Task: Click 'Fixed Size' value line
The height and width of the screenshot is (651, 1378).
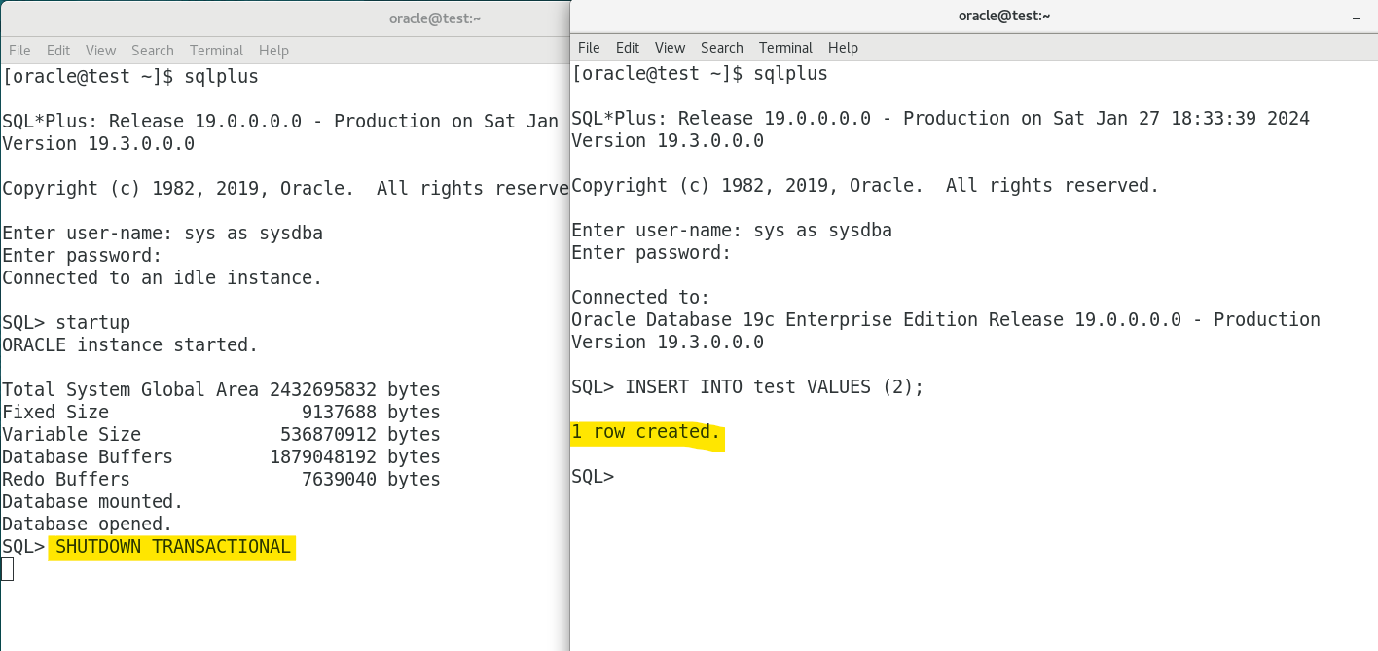Action: click(x=221, y=413)
